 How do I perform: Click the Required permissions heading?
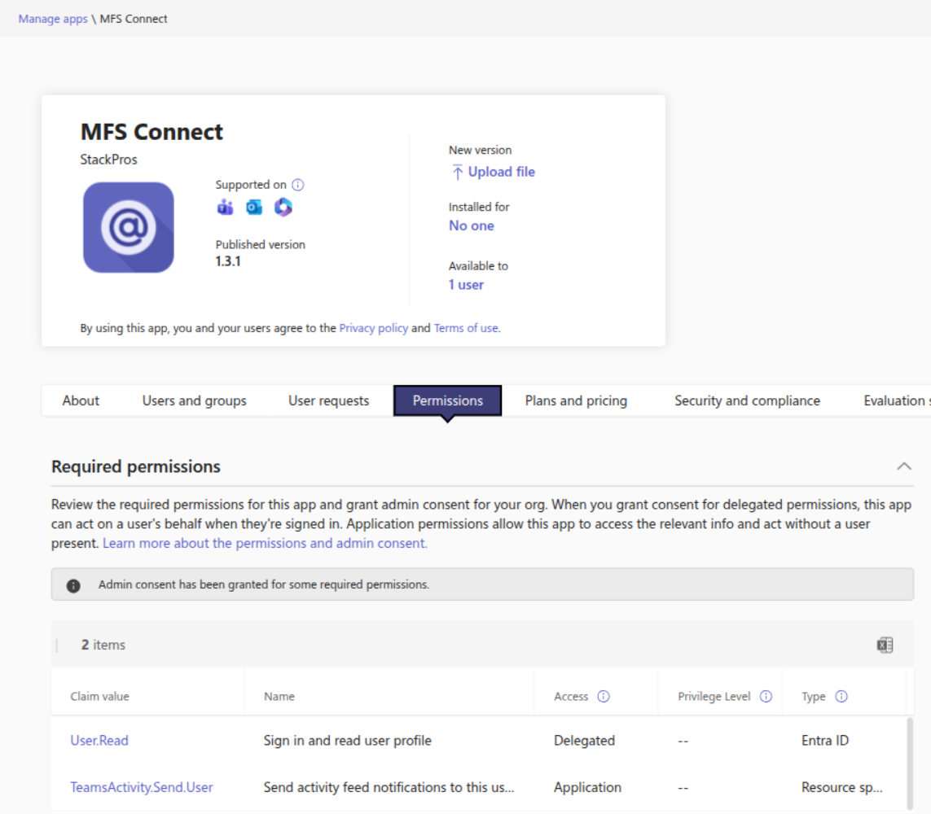click(136, 466)
